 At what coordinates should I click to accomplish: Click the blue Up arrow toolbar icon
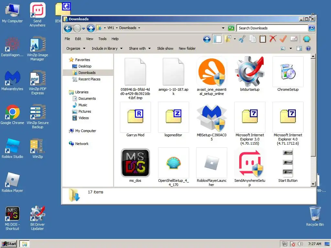point(207,39)
